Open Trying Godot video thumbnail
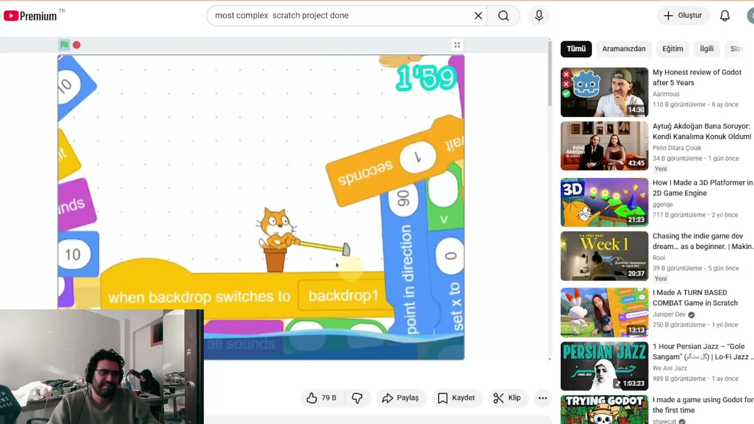Viewport: 754px width, 424px height. [x=604, y=410]
